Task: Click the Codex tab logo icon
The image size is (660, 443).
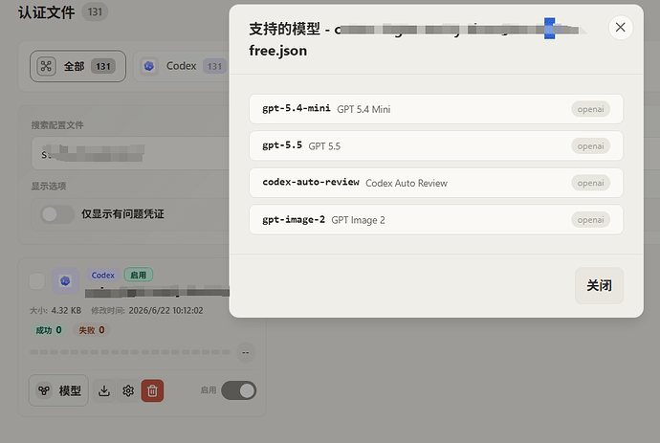Action: pyautogui.click(x=149, y=66)
